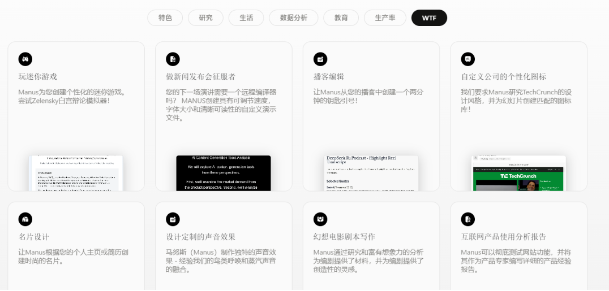Screen dimensions: 609x291
Task: Click the mini game preview thumbnail
Action: [x=76, y=173]
